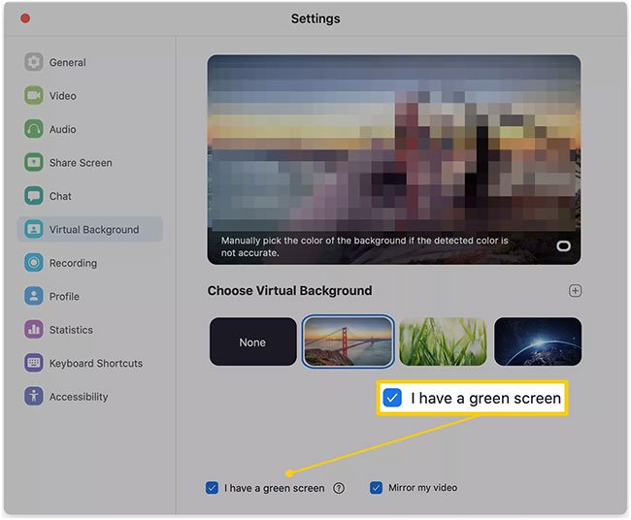Add a new virtual background with plus icon
This screenshot has height=520, width=631.
575,291
